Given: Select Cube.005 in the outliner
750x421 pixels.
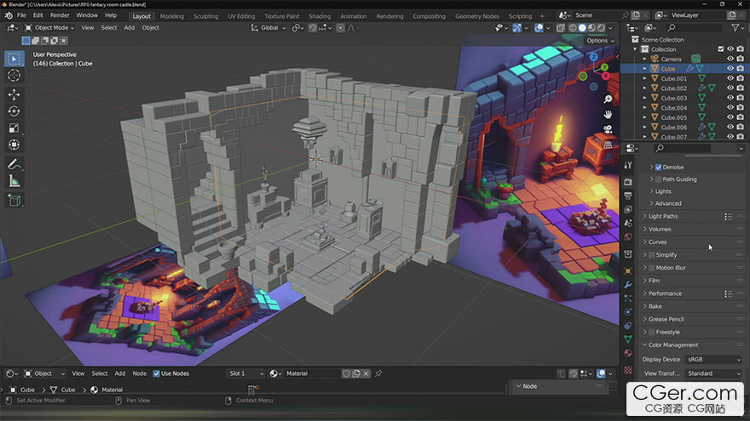Looking at the screenshot, I should (x=673, y=117).
